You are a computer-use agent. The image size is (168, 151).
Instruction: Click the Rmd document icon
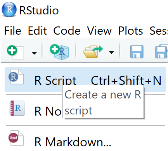point(16,138)
